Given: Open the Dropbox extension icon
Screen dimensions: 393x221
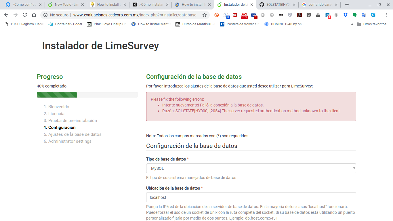Looking at the screenshot, I should click(x=346, y=15).
